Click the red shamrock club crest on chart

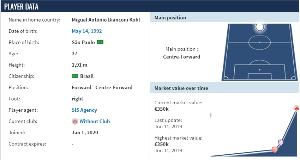click(296, 109)
